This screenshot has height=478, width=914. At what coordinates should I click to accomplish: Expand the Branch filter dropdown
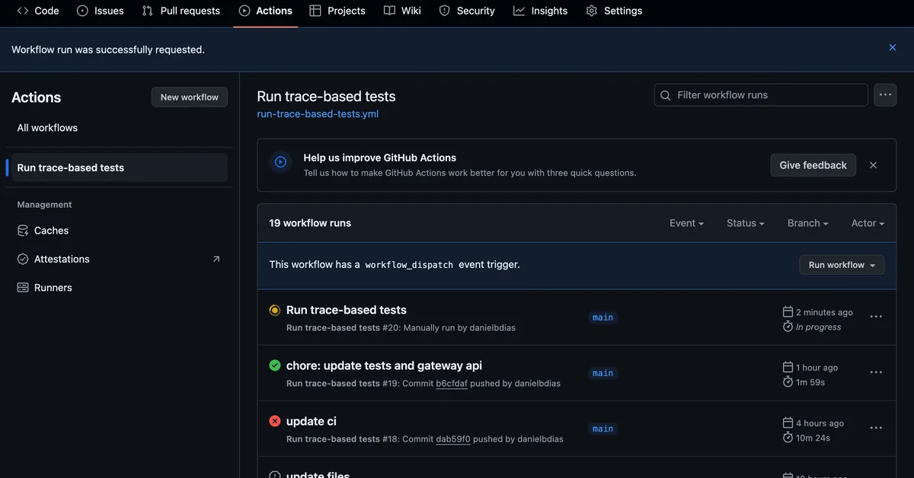[x=807, y=222]
